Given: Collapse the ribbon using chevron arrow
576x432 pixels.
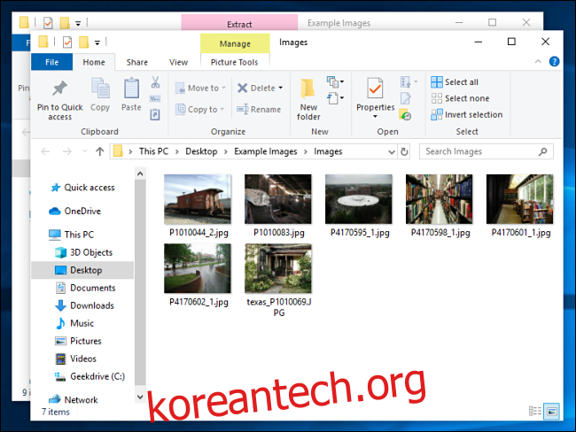Looking at the screenshot, I should pos(540,61).
